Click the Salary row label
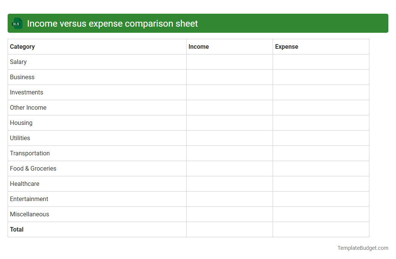This screenshot has width=396, height=259. (x=18, y=62)
